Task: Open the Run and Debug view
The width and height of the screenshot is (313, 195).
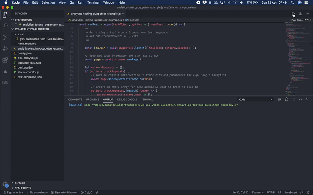Action: pyautogui.click(x=5, y=49)
